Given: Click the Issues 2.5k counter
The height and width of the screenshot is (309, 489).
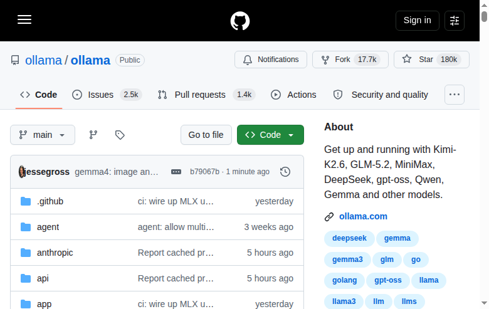Looking at the screenshot, I should (130, 95).
